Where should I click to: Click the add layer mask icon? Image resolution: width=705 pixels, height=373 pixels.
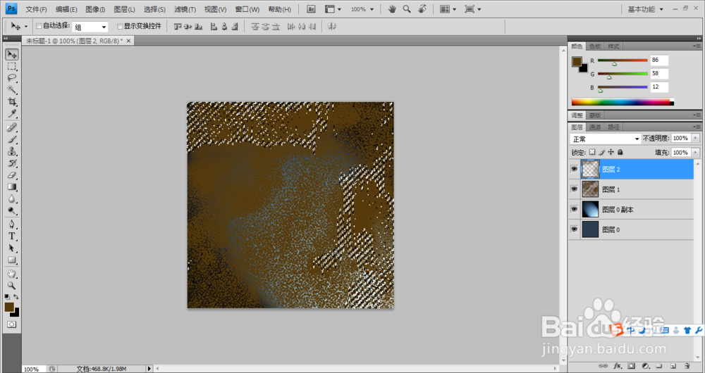coord(631,366)
